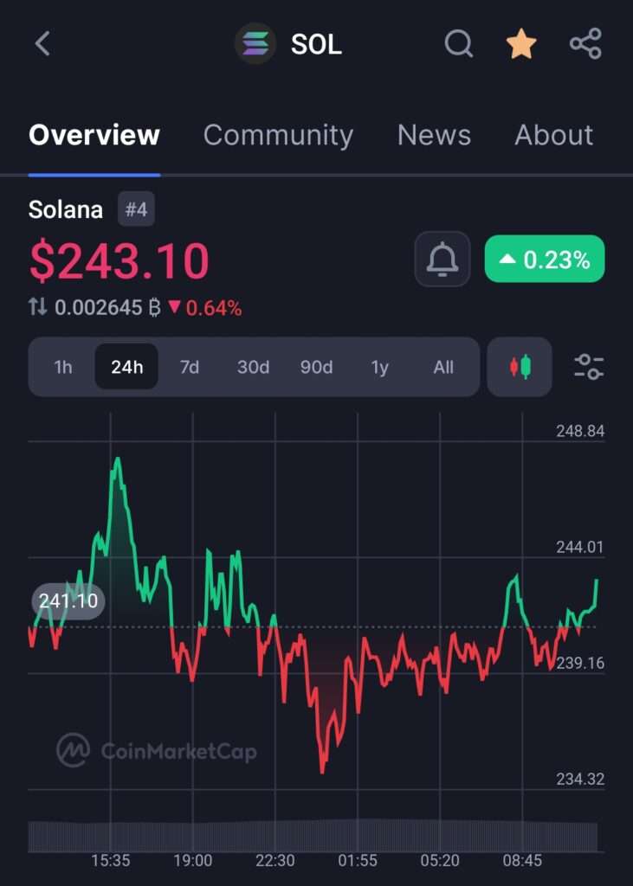Open the About tab
633x886 pixels.
tap(554, 135)
